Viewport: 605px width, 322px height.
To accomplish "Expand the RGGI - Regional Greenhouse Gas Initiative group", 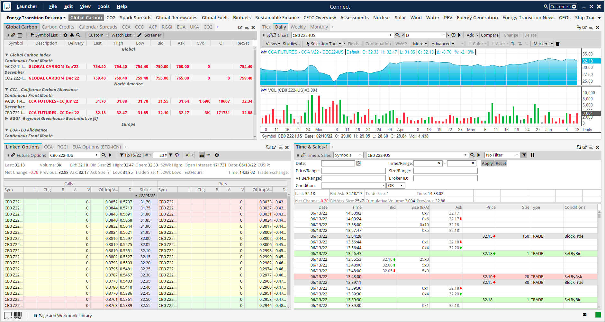I will coord(6,119).
